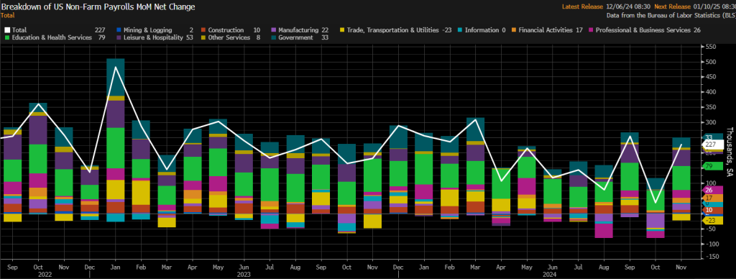Viewport: 736px width, 279px height.
Task: Select the 'Other Services' legend label
Action: [229, 37]
